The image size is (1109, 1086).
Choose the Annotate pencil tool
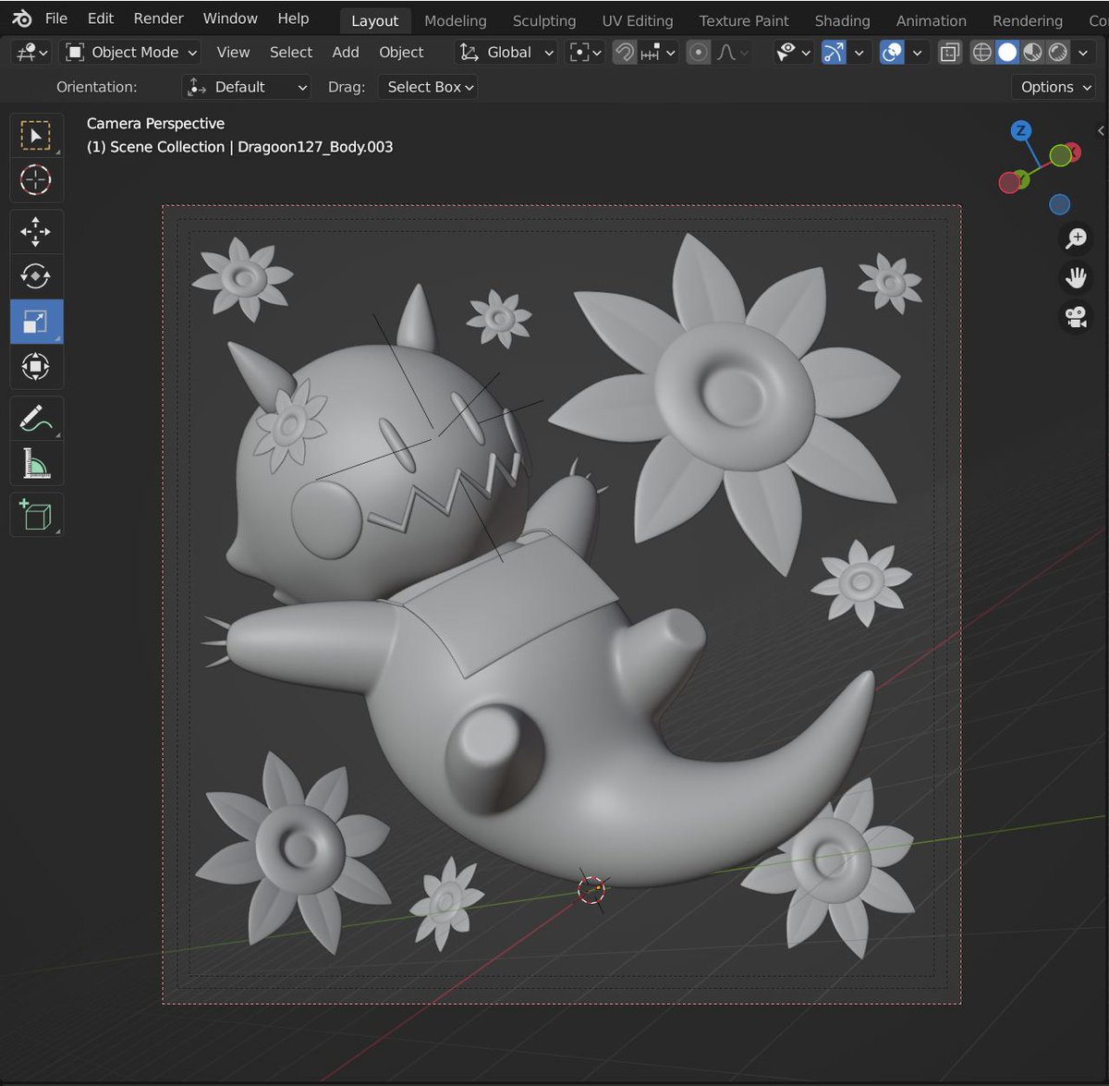point(36,419)
